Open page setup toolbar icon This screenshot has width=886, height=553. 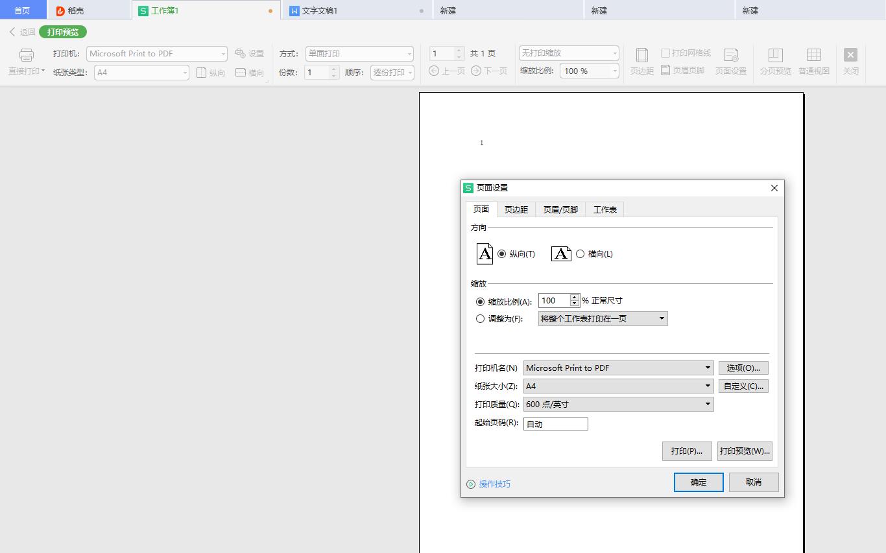pos(731,56)
